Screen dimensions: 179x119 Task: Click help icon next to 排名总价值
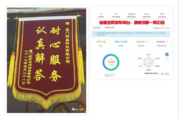tap(167, 42)
